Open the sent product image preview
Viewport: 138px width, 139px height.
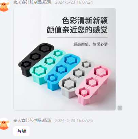point(65,59)
